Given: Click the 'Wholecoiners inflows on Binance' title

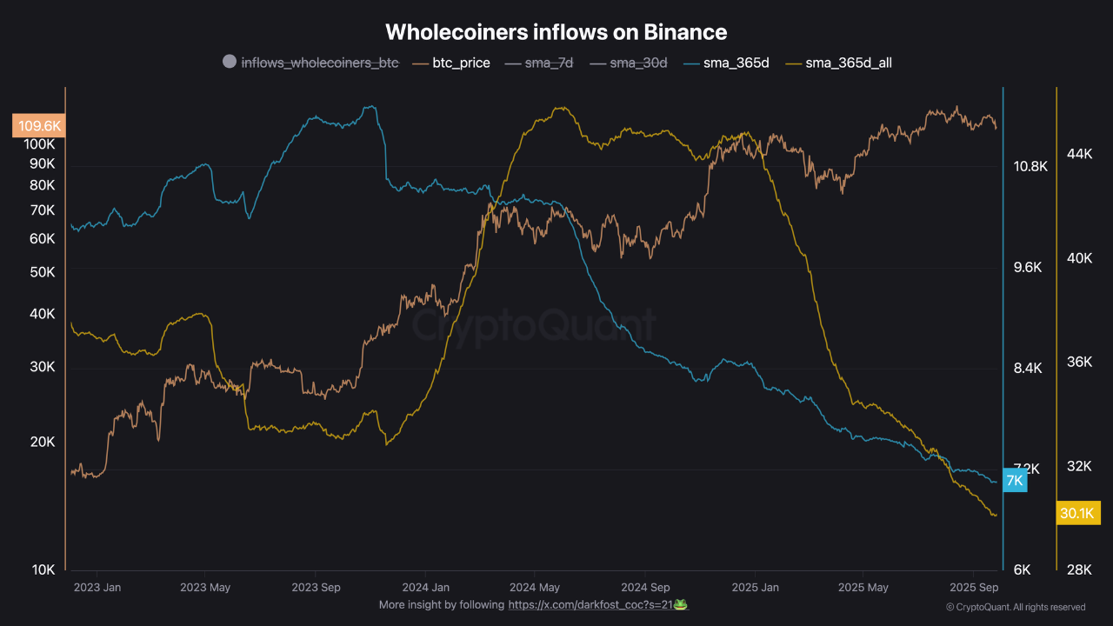Looking at the screenshot, I should pyautogui.click(x=556, y=31).
